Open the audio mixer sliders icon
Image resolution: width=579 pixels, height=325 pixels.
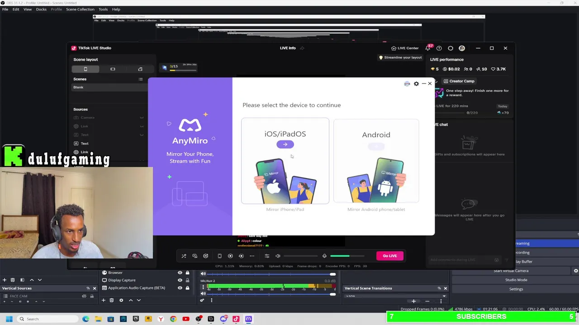click(267, 256)
